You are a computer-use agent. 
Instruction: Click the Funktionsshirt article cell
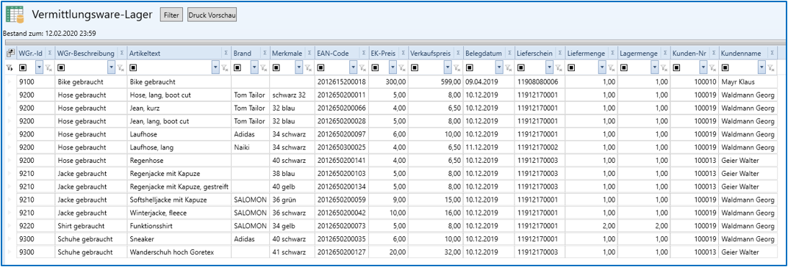pos(179,225)
